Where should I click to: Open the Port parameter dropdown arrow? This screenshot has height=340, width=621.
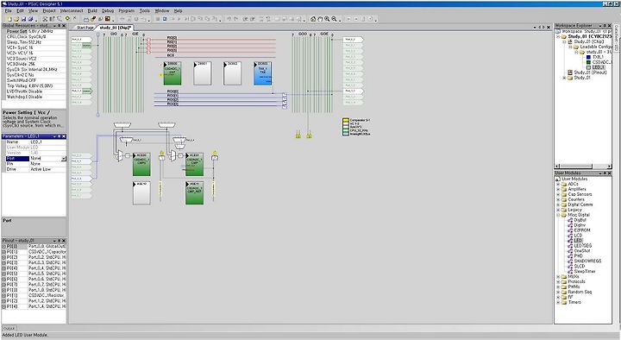point(64,159)
